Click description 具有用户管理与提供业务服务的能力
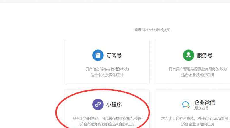This screenshot has height=128, width=230. tap(198, 69)
